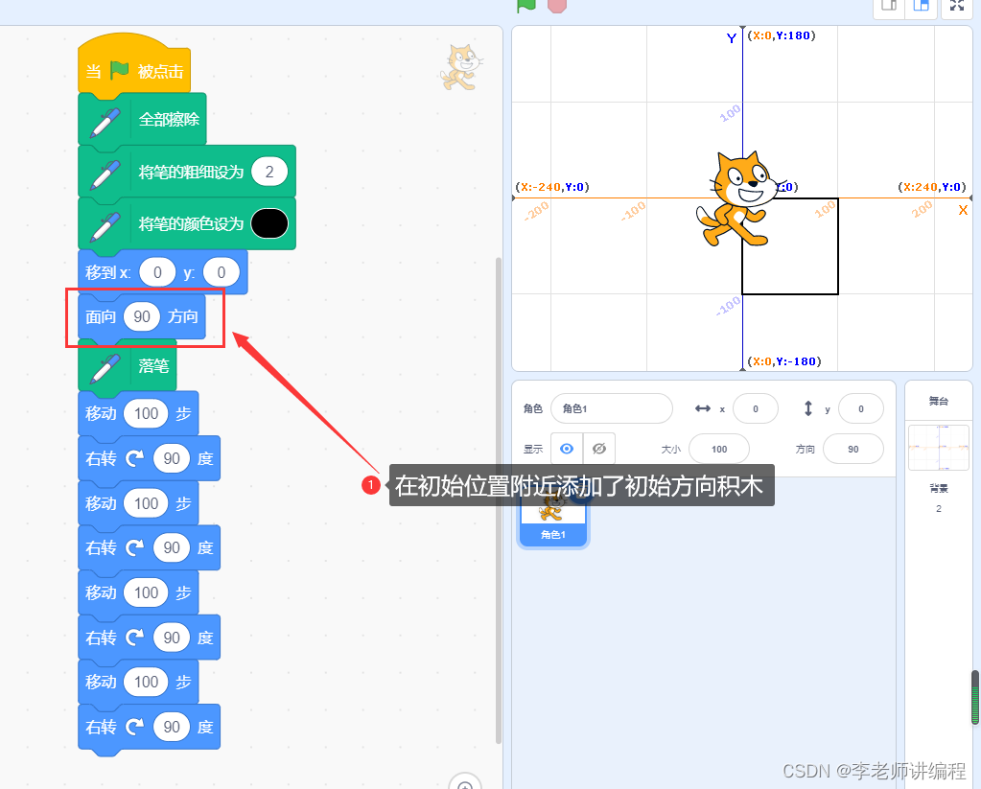Edit the sprite y position field

(x=861, y=408)
